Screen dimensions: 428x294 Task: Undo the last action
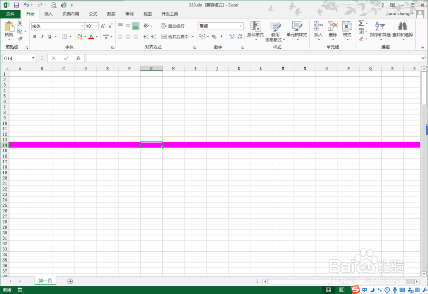tap(26, 5)
